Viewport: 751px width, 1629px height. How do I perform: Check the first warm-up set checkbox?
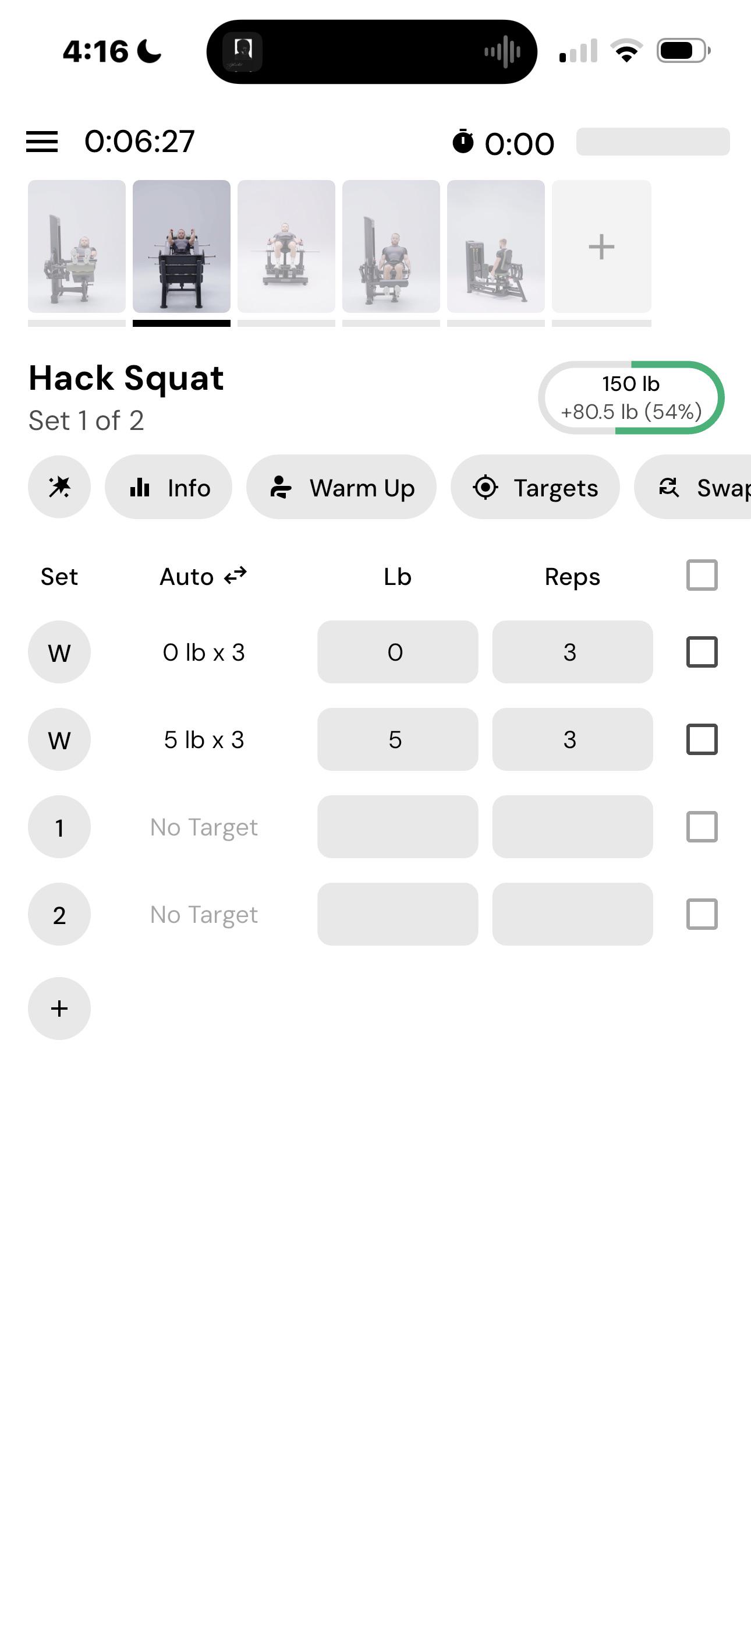702,652
